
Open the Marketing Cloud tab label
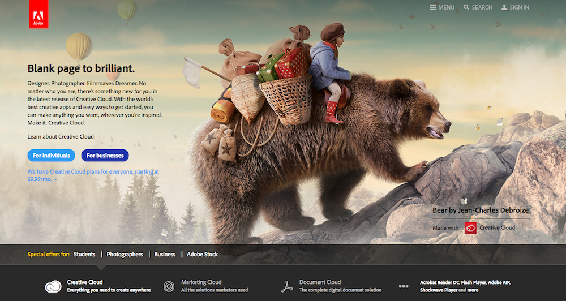[201, 282]
